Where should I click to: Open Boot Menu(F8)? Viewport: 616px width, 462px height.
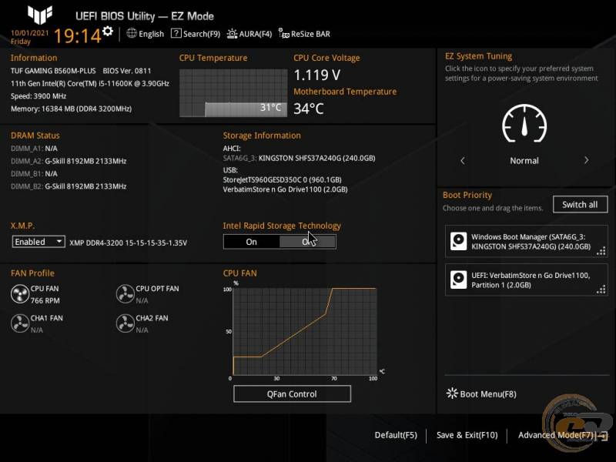point(488,394)
